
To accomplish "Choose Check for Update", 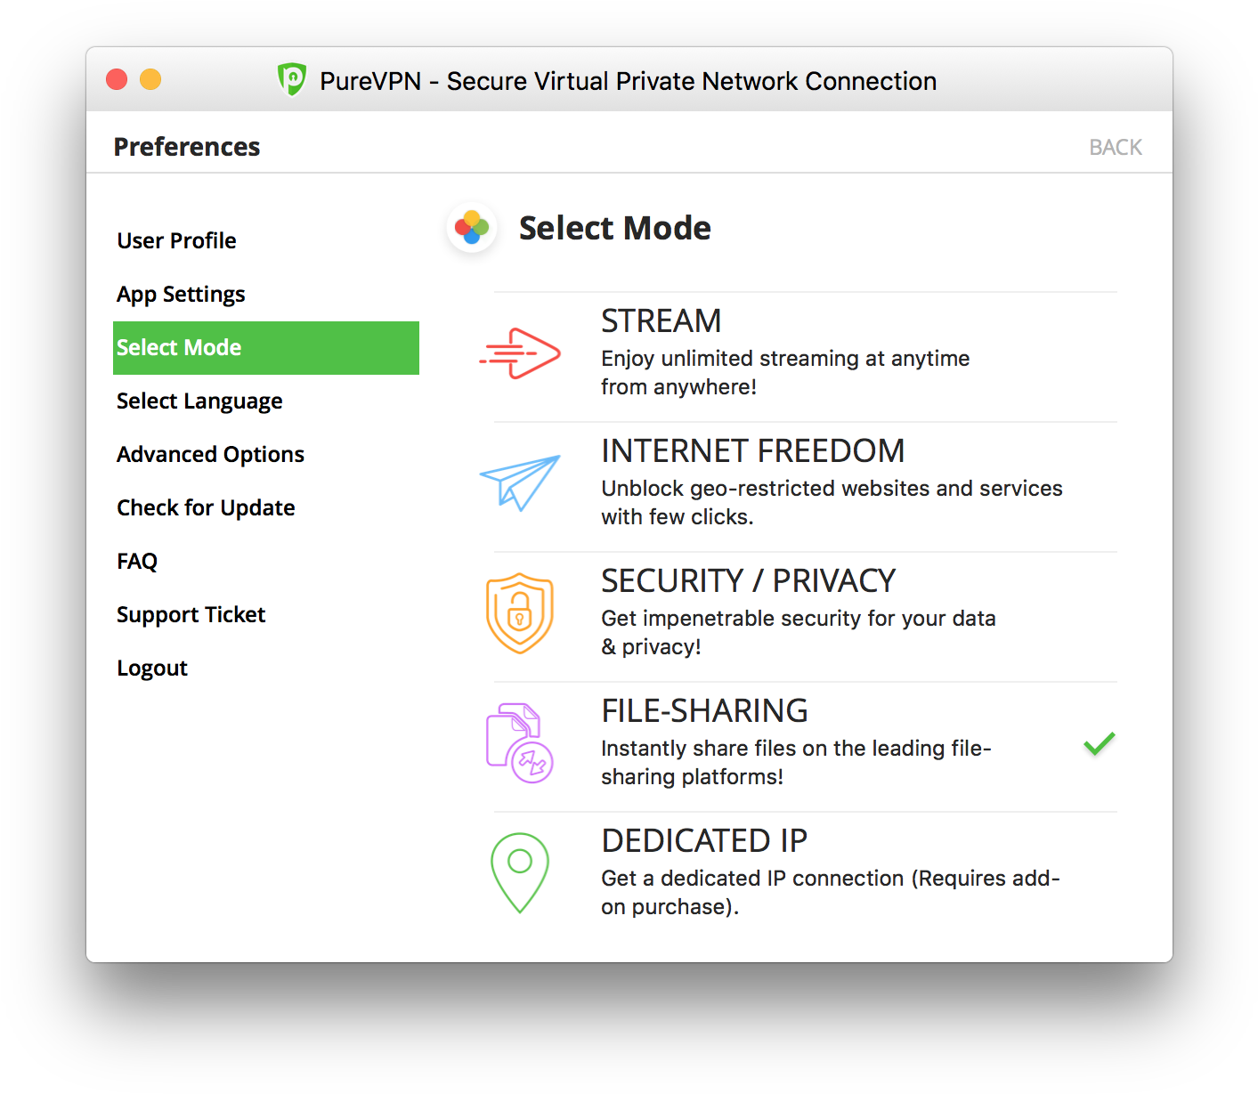I will pos(206,508).
